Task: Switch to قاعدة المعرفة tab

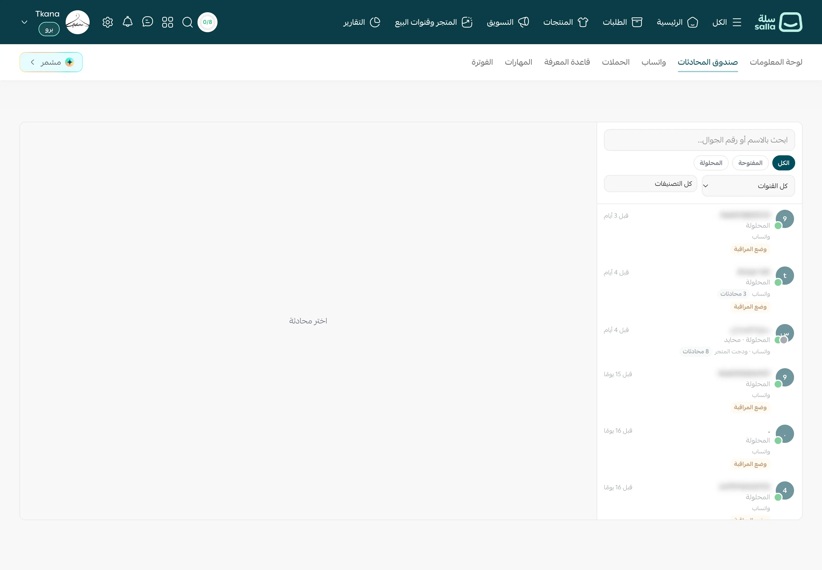Action: point(567,62)
